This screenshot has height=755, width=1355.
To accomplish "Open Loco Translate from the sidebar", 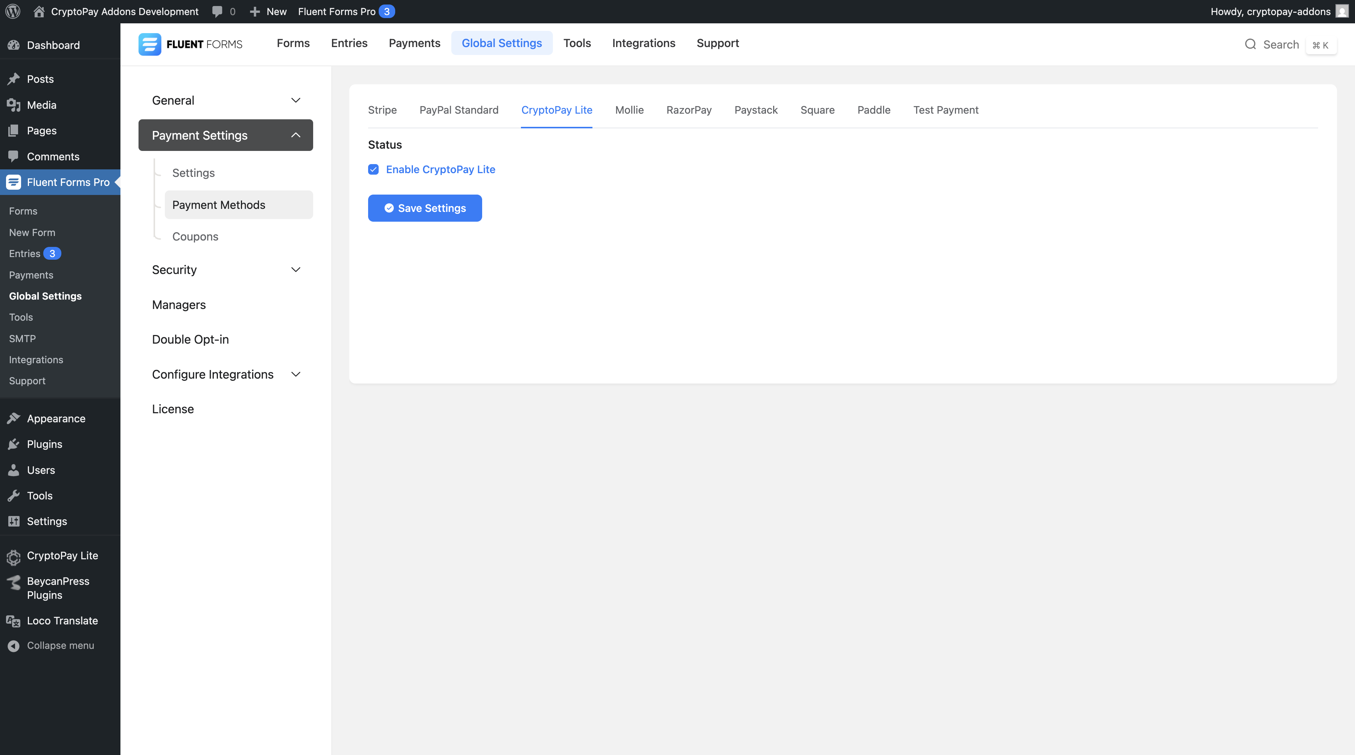I will (62, 620).
